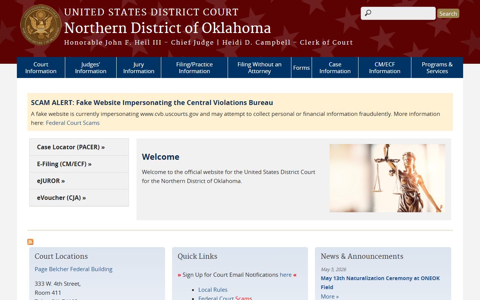480x300 pixels.
Task: Click the Quick Links heading
Action: 198,256
